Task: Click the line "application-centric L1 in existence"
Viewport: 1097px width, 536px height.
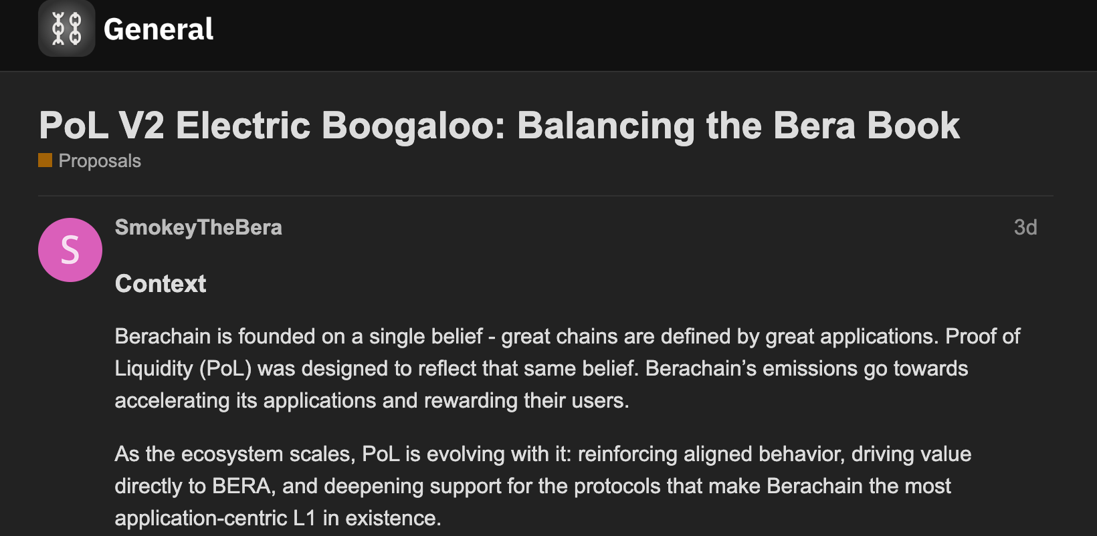Action: tap(278, 518)
